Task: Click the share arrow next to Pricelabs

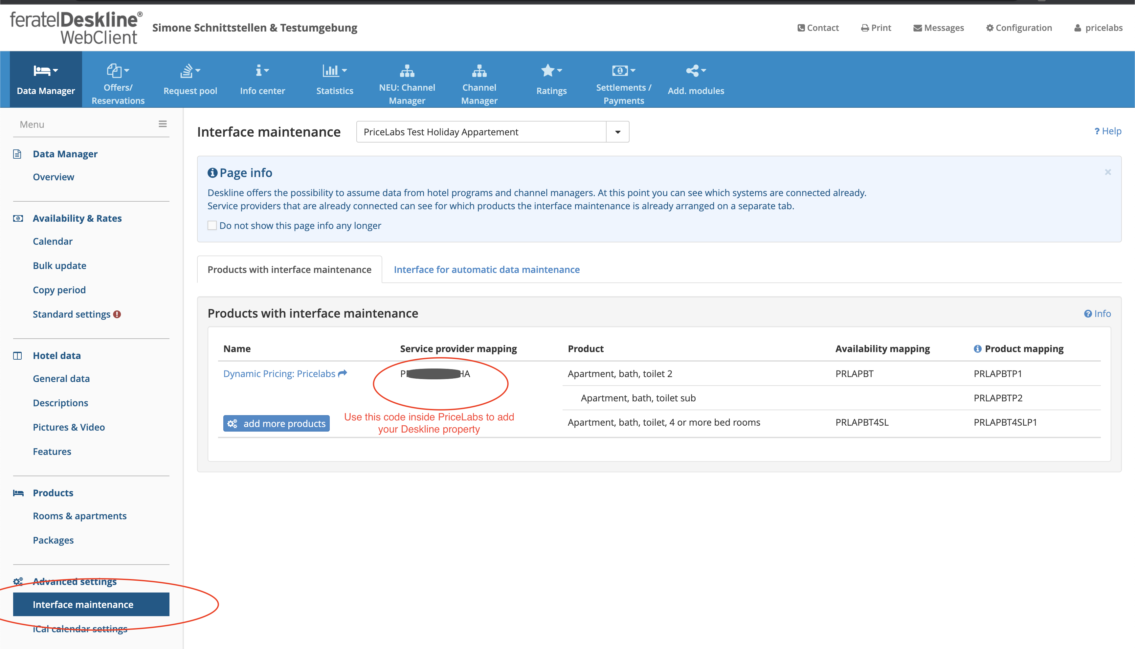Action: pos(342,373)
